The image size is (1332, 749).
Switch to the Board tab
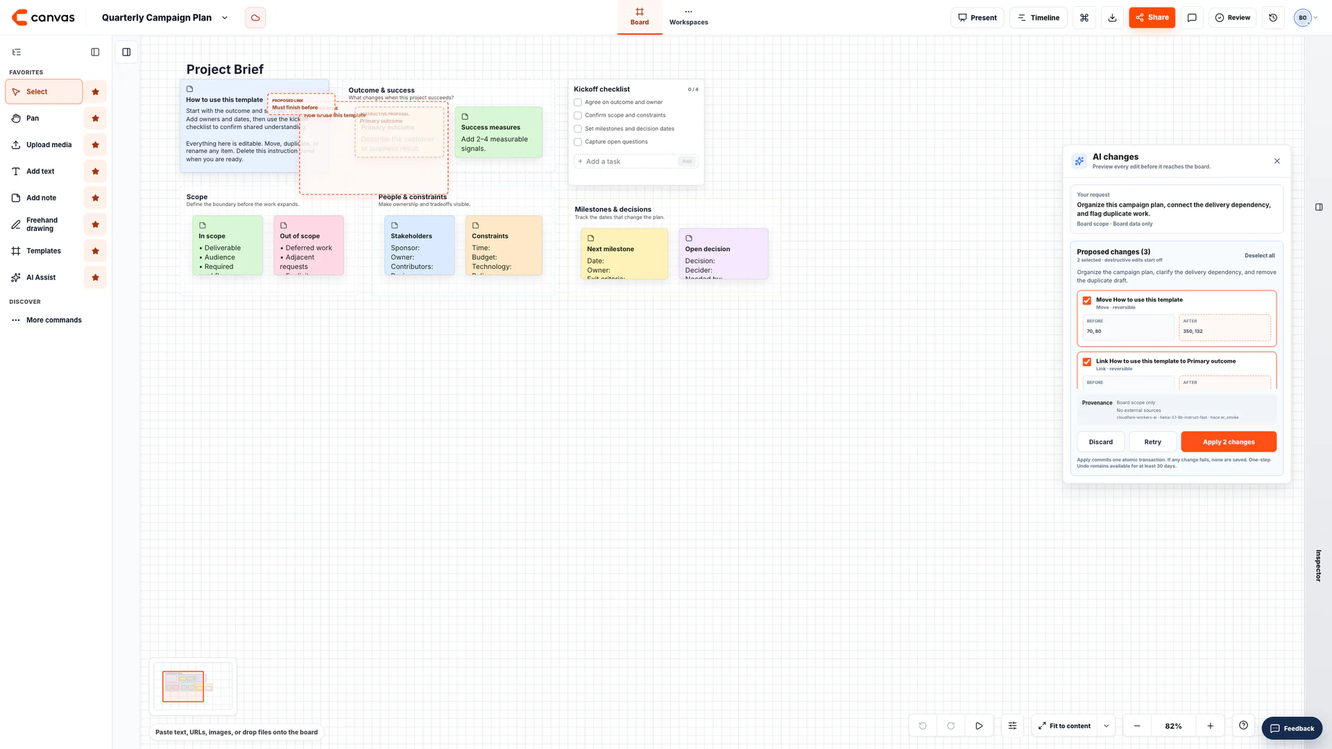[640, 17]
